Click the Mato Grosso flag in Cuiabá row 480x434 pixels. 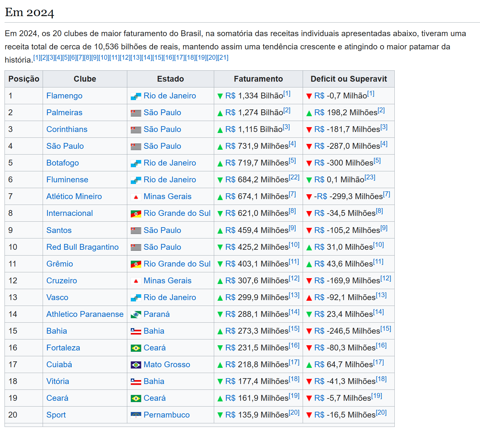[136, 365]
